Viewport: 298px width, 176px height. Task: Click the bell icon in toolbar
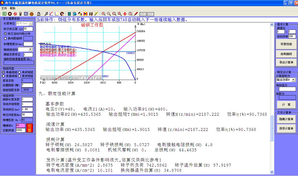pyautogui.click(x=39, y=14)
